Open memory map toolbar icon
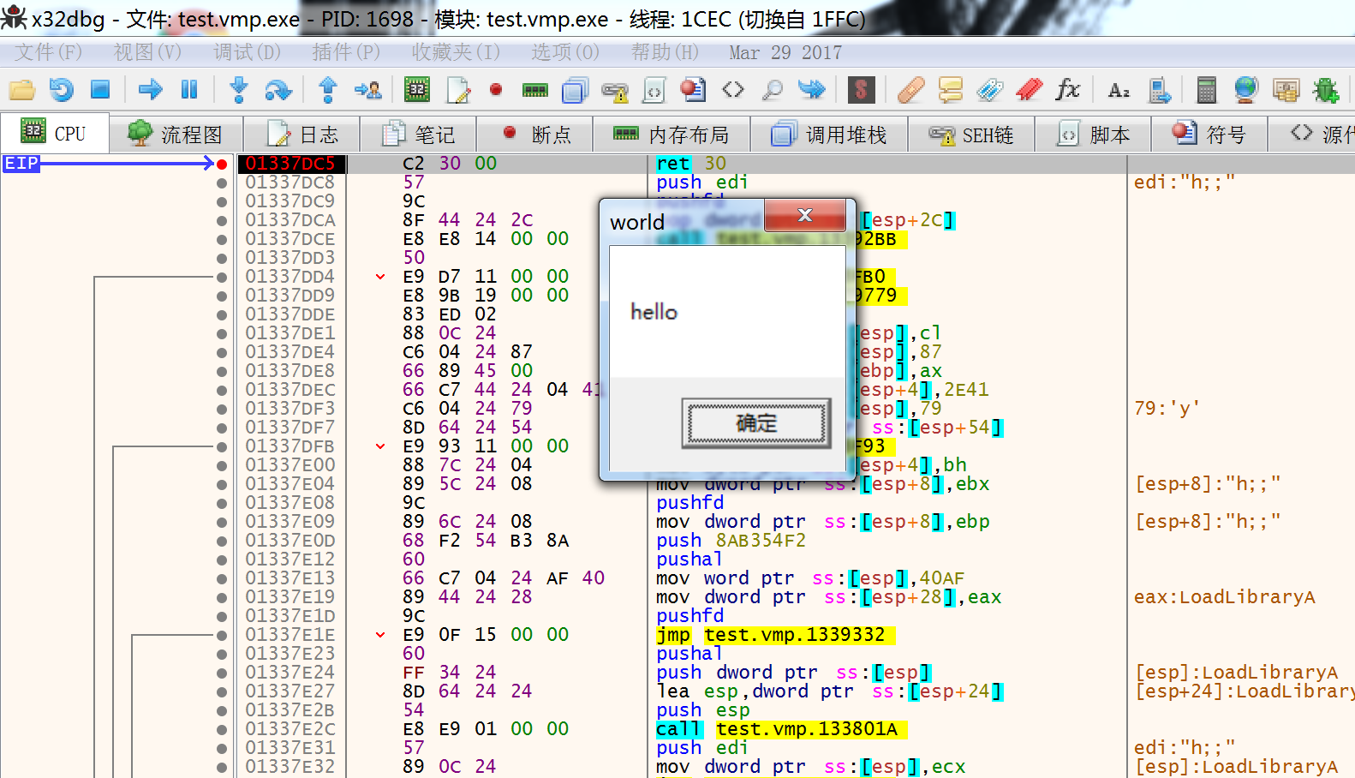The width and height of the screenshot is (1355, 778). click(535, 90)
